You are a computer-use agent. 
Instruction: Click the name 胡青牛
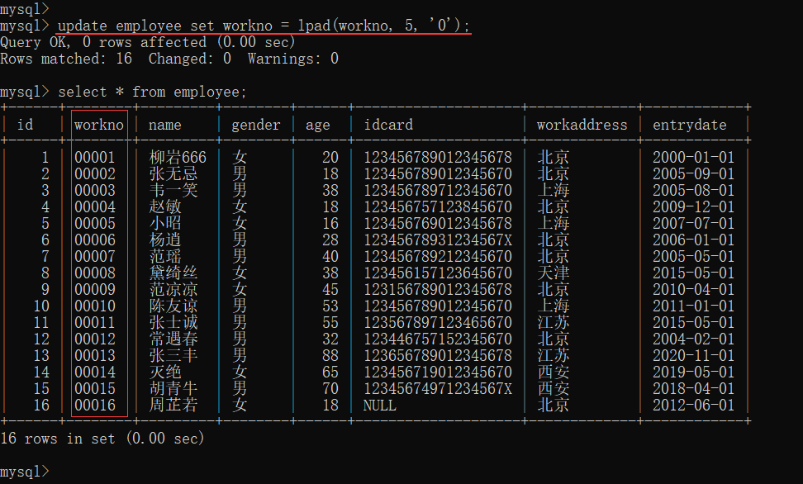pos(173,388)
